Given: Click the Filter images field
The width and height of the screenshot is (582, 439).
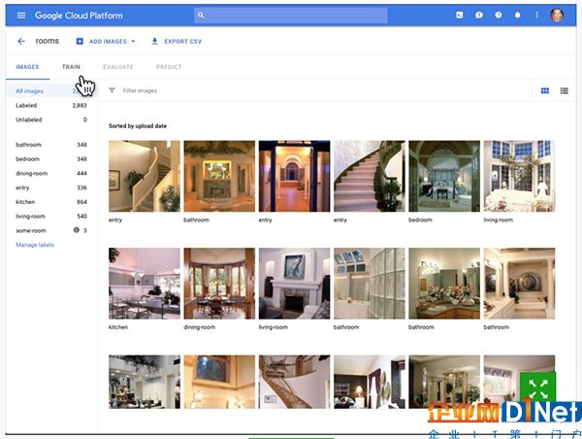Looking at the screenshot, I should (x=140, y=90).
